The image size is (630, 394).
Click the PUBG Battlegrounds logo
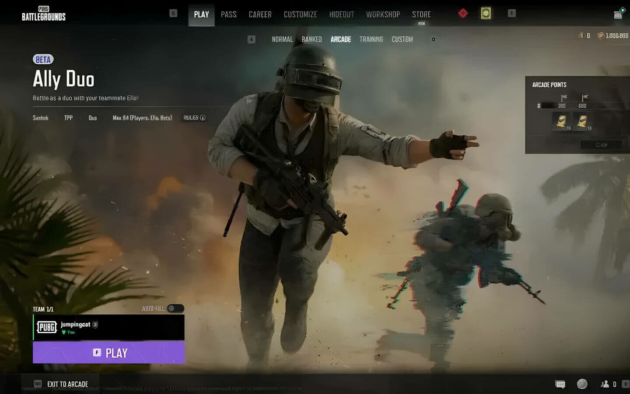[x=44, y=14]
